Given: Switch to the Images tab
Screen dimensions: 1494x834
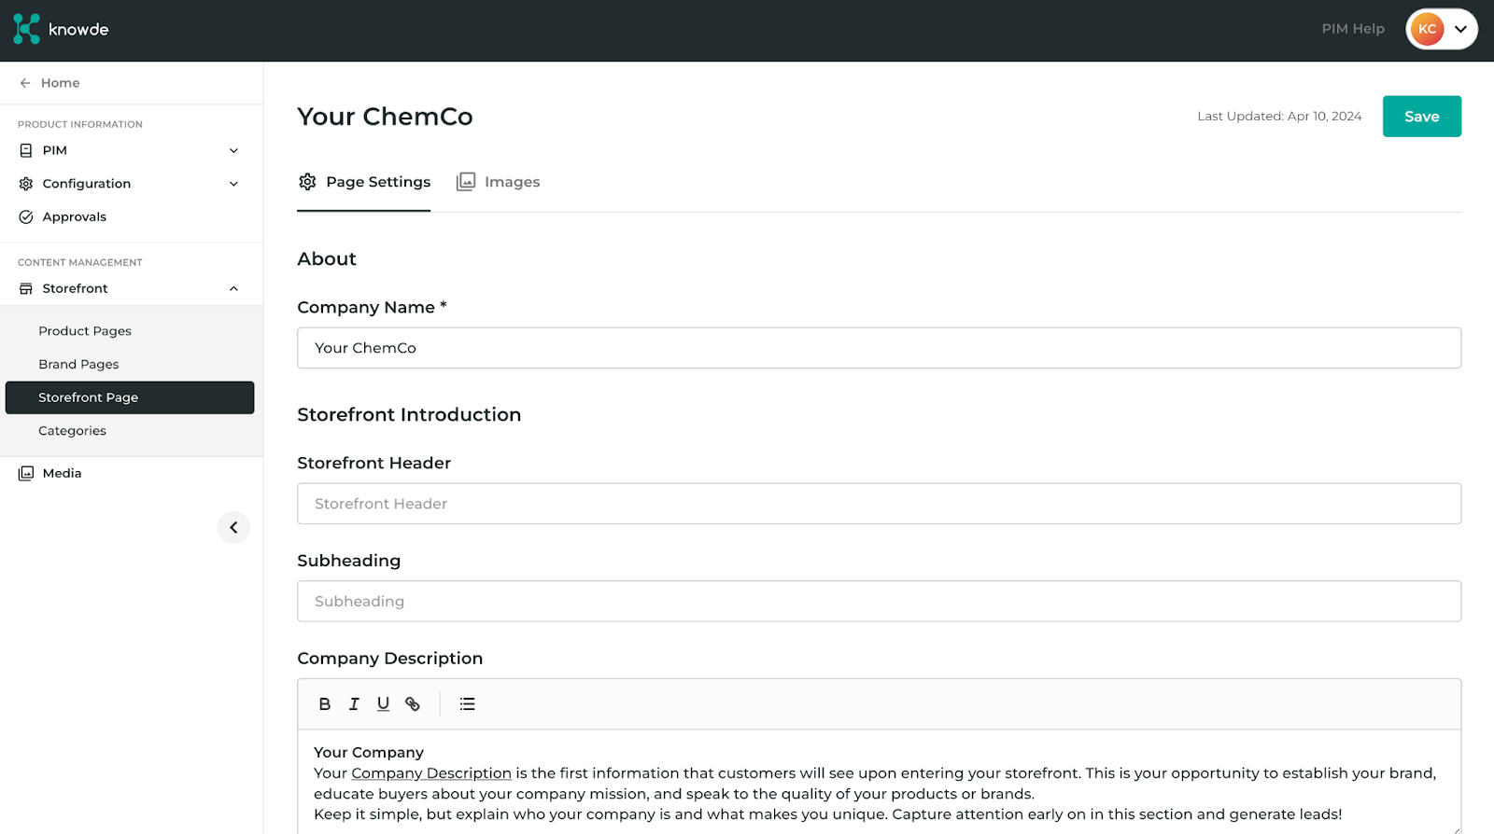Looking at the screenshot, I should click(x=499, y=182).
